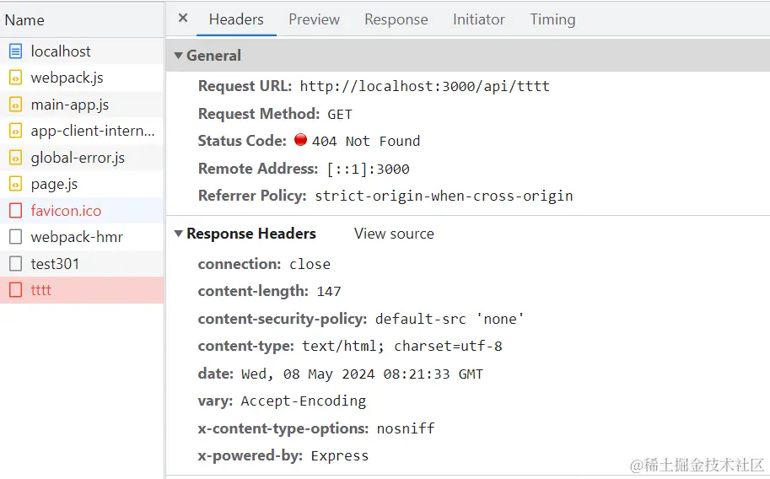Screen dimensions: 770x479
Task: Open the Initiator tab
Action: (x=478, y=19)
